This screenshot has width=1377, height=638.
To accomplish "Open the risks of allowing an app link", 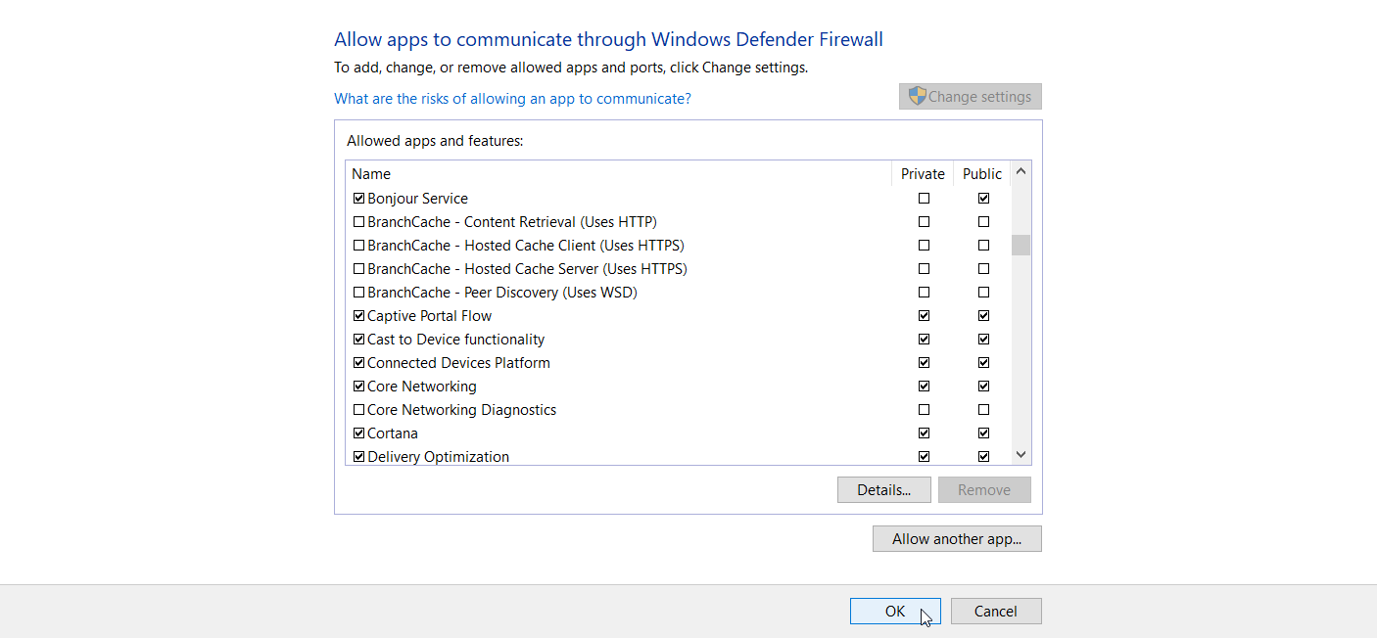I will pos(512,99).
